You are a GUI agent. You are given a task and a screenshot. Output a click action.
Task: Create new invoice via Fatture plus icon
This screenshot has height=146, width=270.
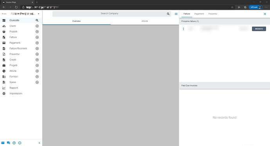point(37,37)
